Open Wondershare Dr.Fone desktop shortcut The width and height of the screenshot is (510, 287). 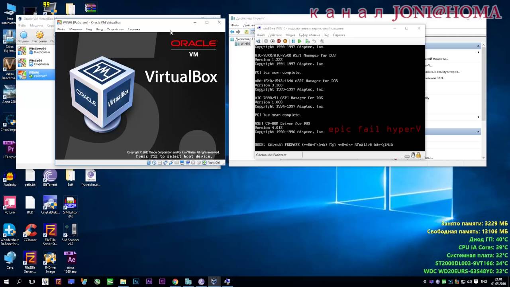[x=10, y=235]
